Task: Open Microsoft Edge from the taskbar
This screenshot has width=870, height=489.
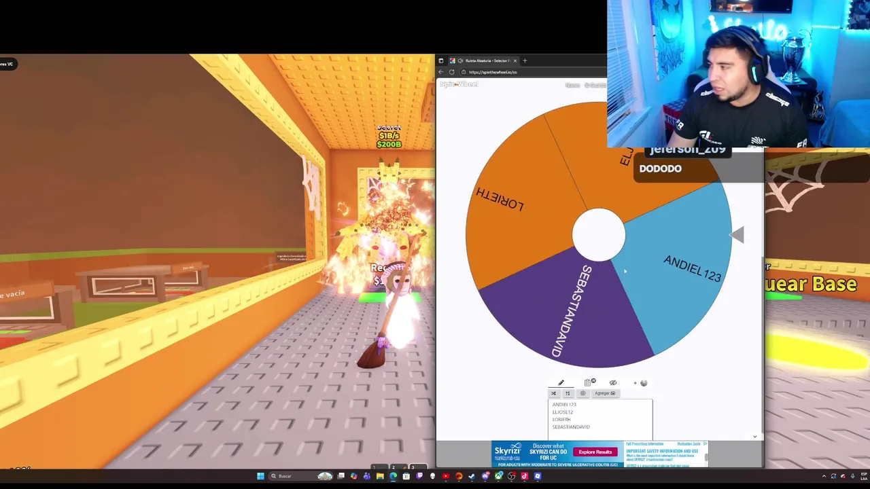Action: click(x=393, y=476)
